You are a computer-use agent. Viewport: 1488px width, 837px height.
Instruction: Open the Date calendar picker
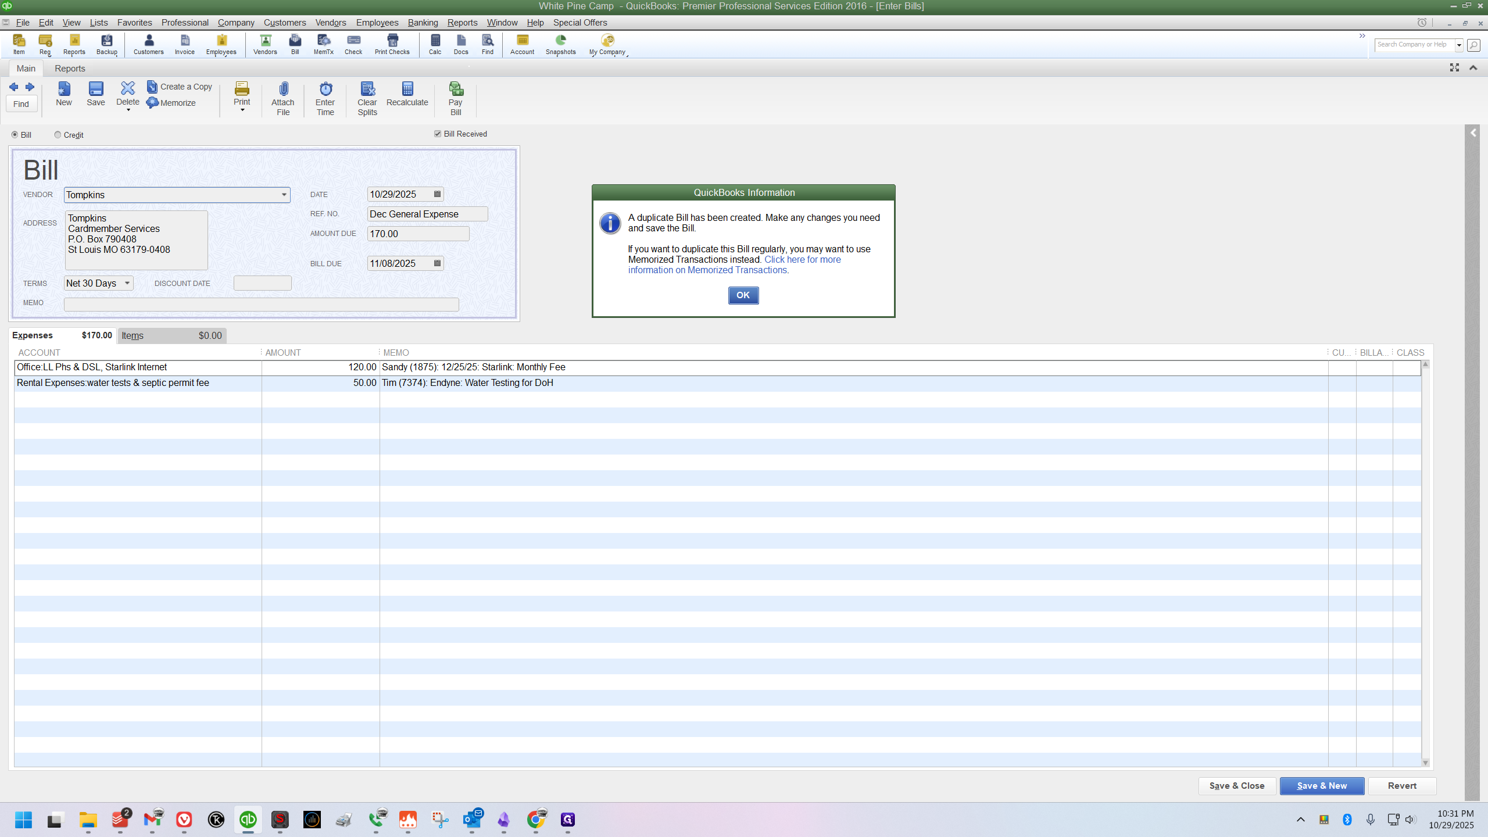pyautogui.click(x=438, y=194)
